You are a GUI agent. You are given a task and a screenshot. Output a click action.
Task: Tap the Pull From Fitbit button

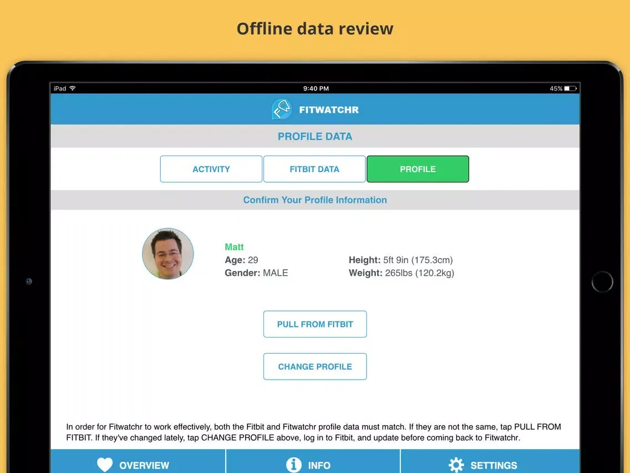tap(315, 324)
